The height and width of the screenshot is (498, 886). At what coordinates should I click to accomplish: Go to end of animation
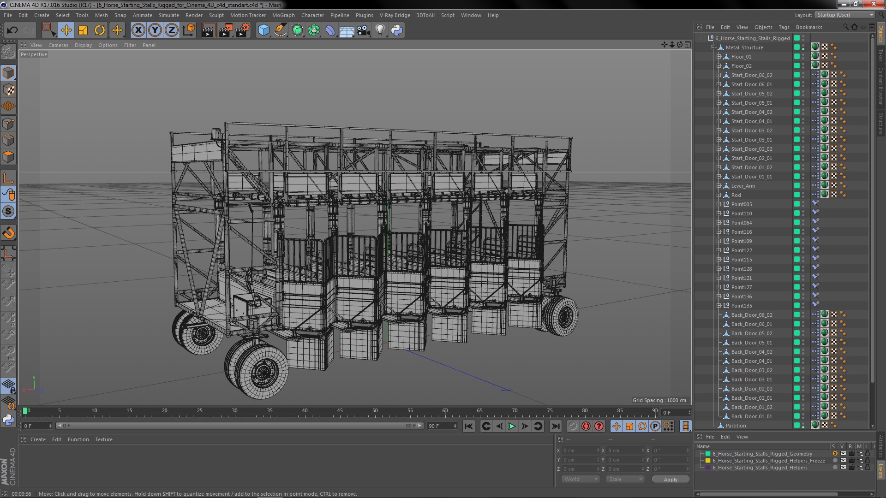[x=556, y=426]
